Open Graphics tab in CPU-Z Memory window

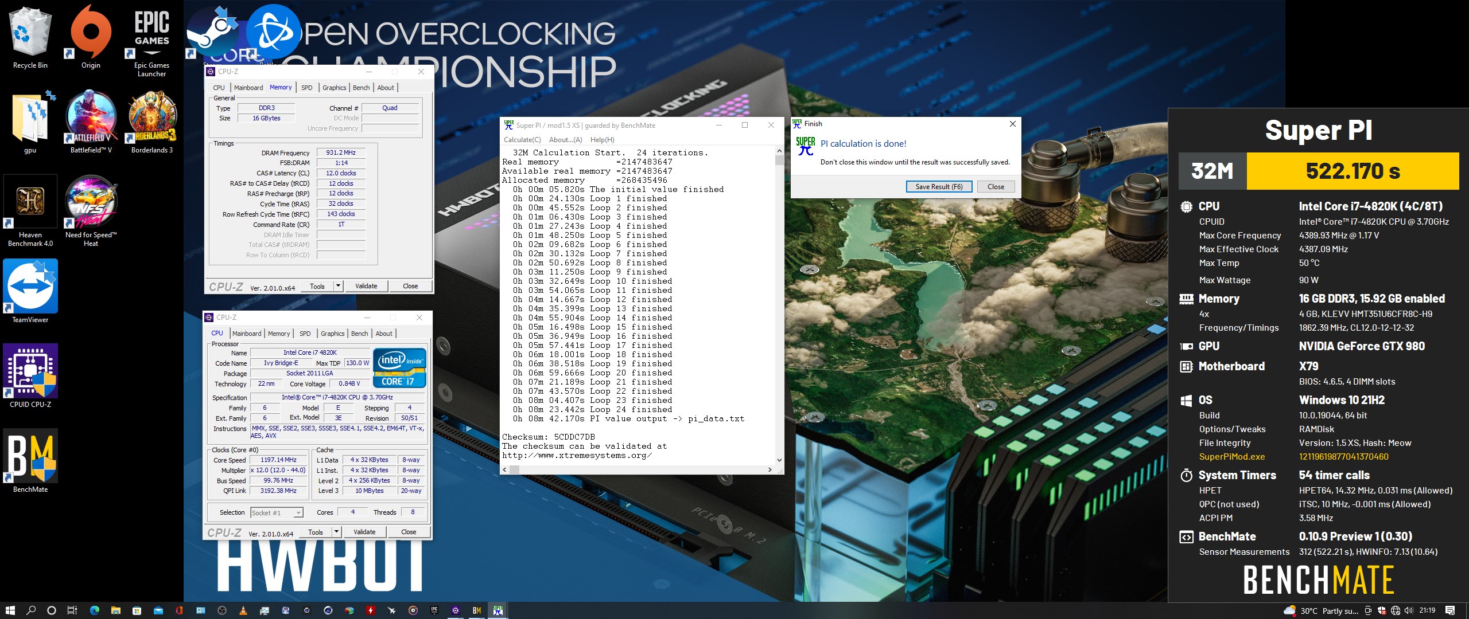(x=334, y=88)
